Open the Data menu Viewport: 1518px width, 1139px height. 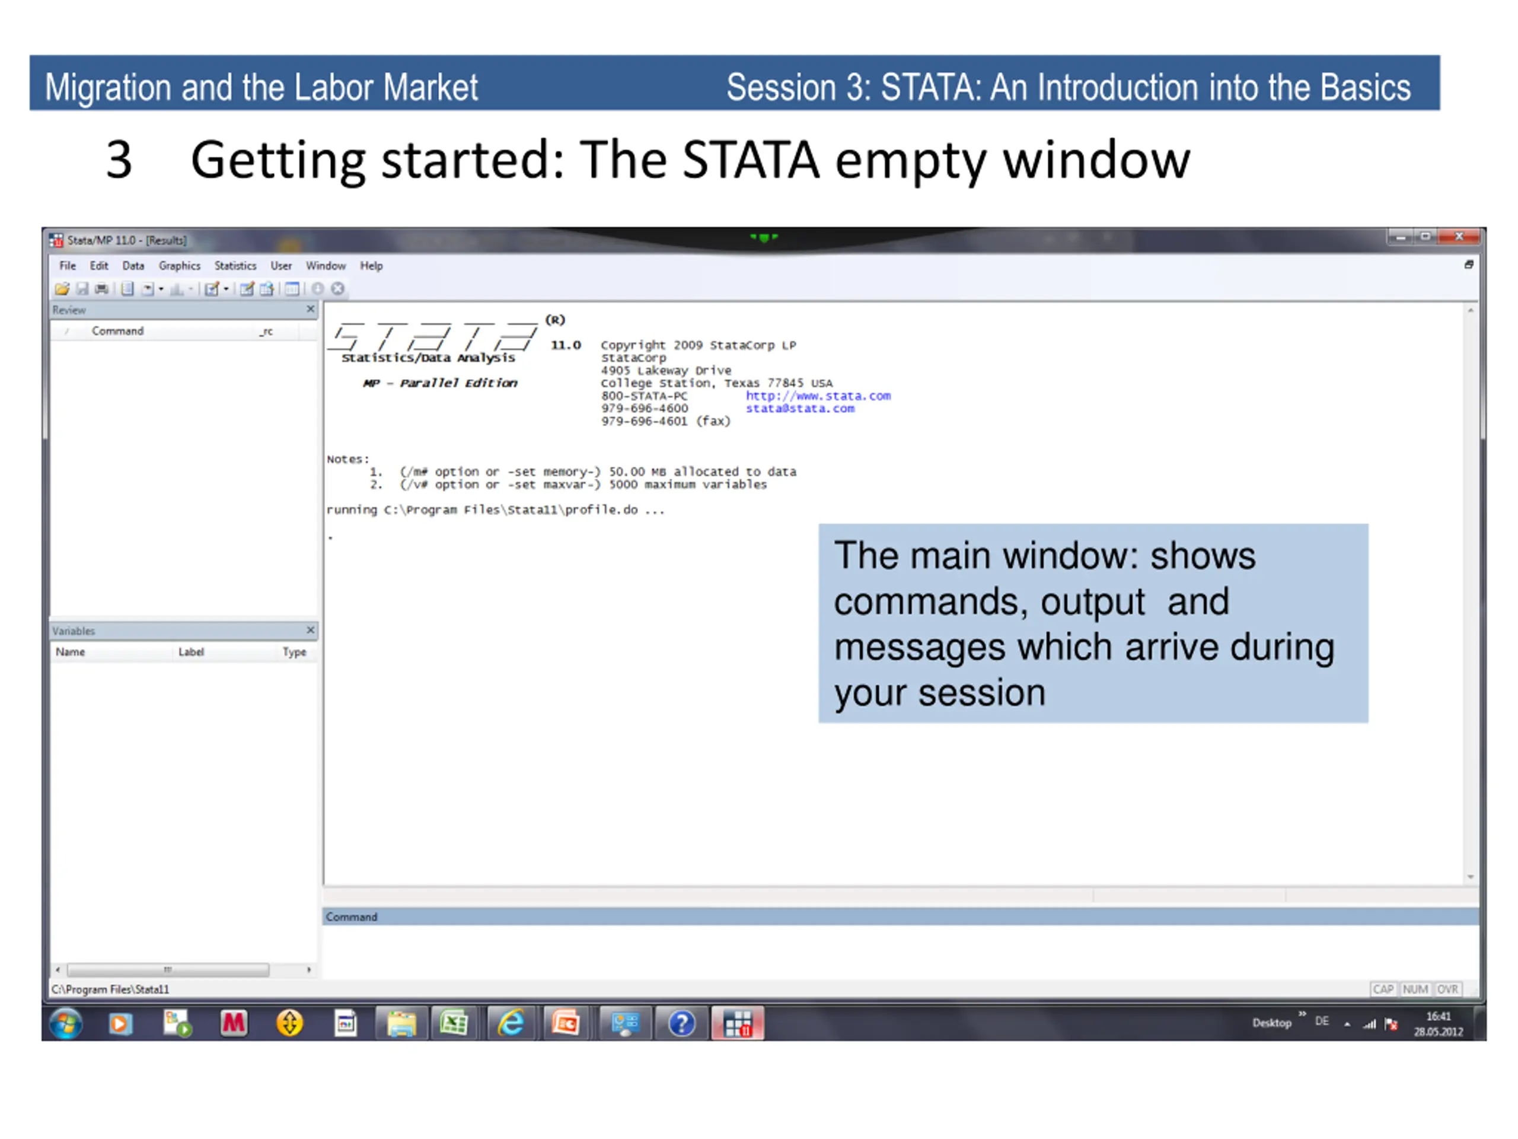pyautogui.click(x=133, y=266)
